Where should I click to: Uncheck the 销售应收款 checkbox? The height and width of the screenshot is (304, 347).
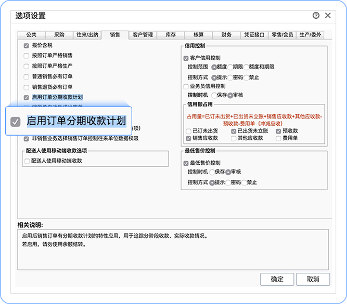point(188,139)
